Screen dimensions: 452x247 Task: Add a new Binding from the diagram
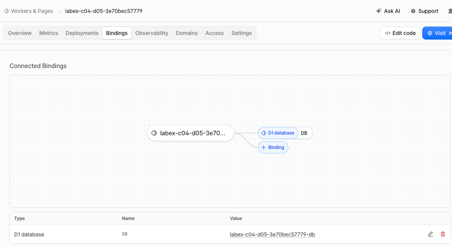(273, 147)
